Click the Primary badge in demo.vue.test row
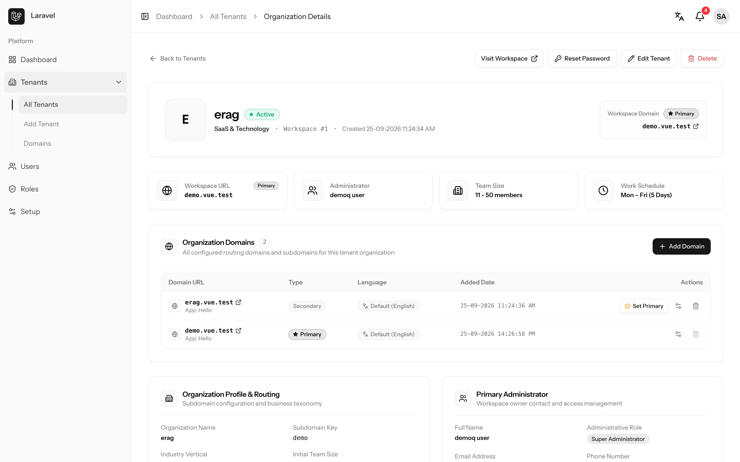 point(307,334)
